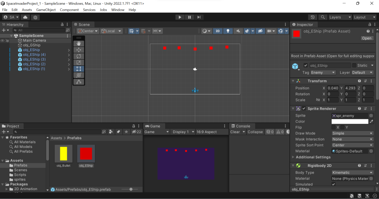Click the Clear button in Console
379x199 pixels.
click(x=235, y=132)
